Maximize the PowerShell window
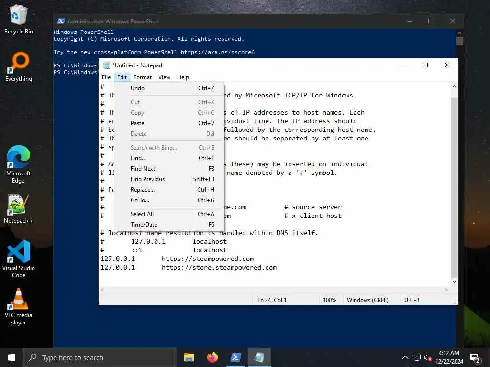 pos(431,21)
